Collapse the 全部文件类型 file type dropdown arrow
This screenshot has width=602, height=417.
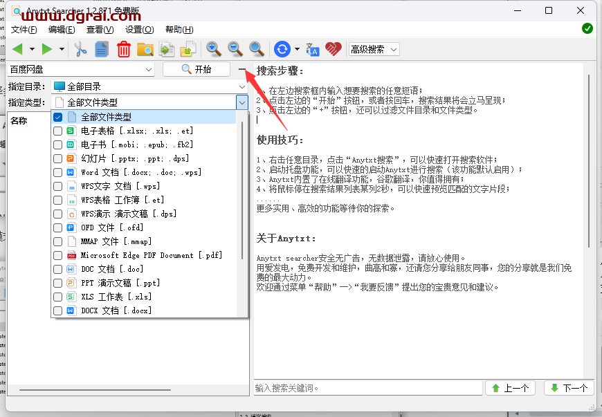242,102
